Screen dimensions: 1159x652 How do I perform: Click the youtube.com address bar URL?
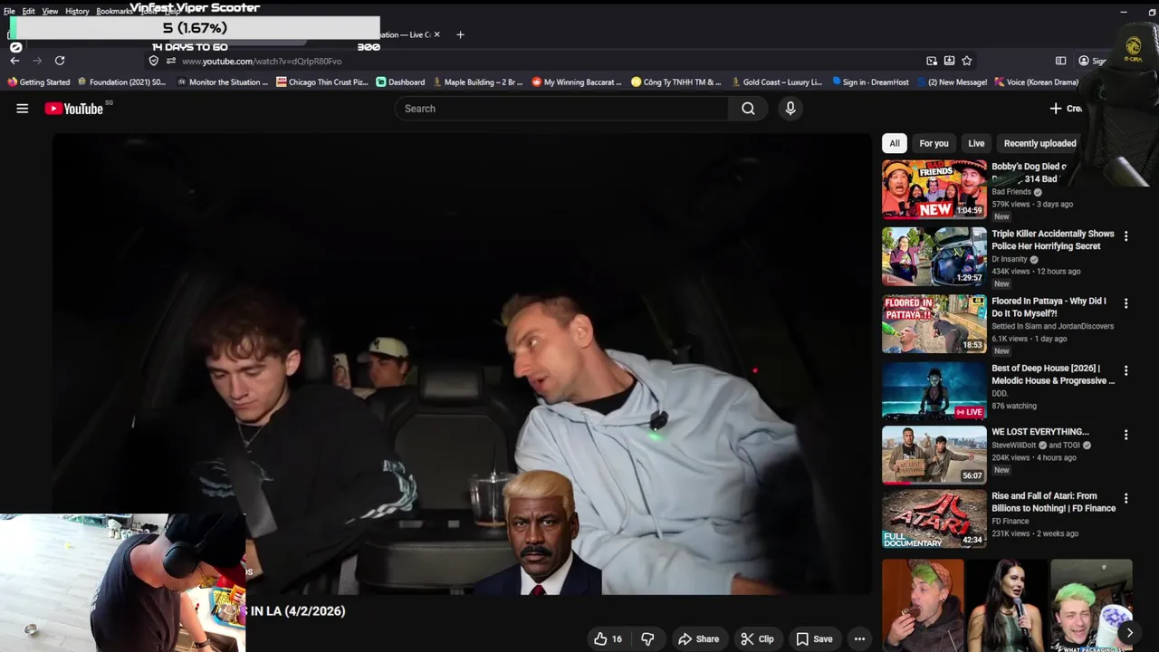coord(262,62)
